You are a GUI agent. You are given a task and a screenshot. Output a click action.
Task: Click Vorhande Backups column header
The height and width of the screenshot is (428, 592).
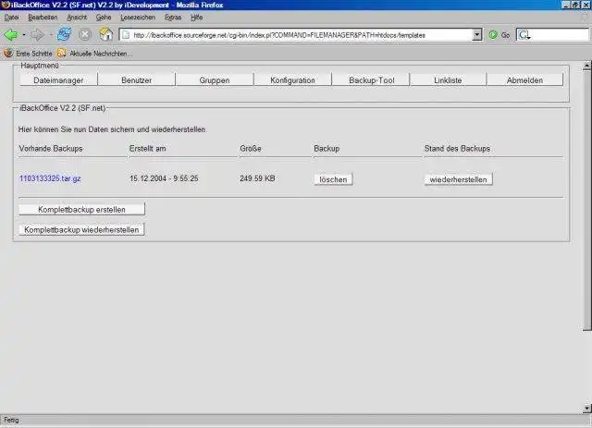(x=51, y=148)
